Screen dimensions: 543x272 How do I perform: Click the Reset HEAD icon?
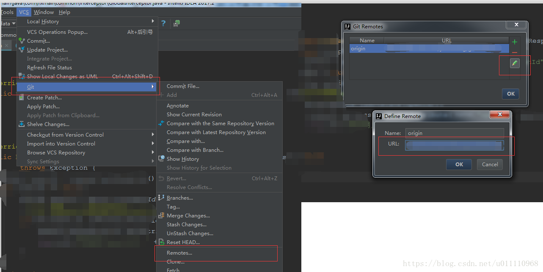pos(161,242)
